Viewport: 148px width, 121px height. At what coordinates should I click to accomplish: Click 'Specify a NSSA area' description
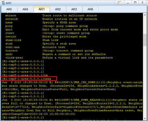(x=59, y=23)
